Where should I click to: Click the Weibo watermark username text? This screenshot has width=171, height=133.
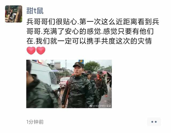pos(102,106)
